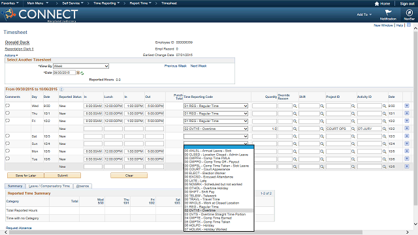Click the Donald Duck name link
Image resolution: width=418 pixels, height=235 pixels.
click(18, 42)
